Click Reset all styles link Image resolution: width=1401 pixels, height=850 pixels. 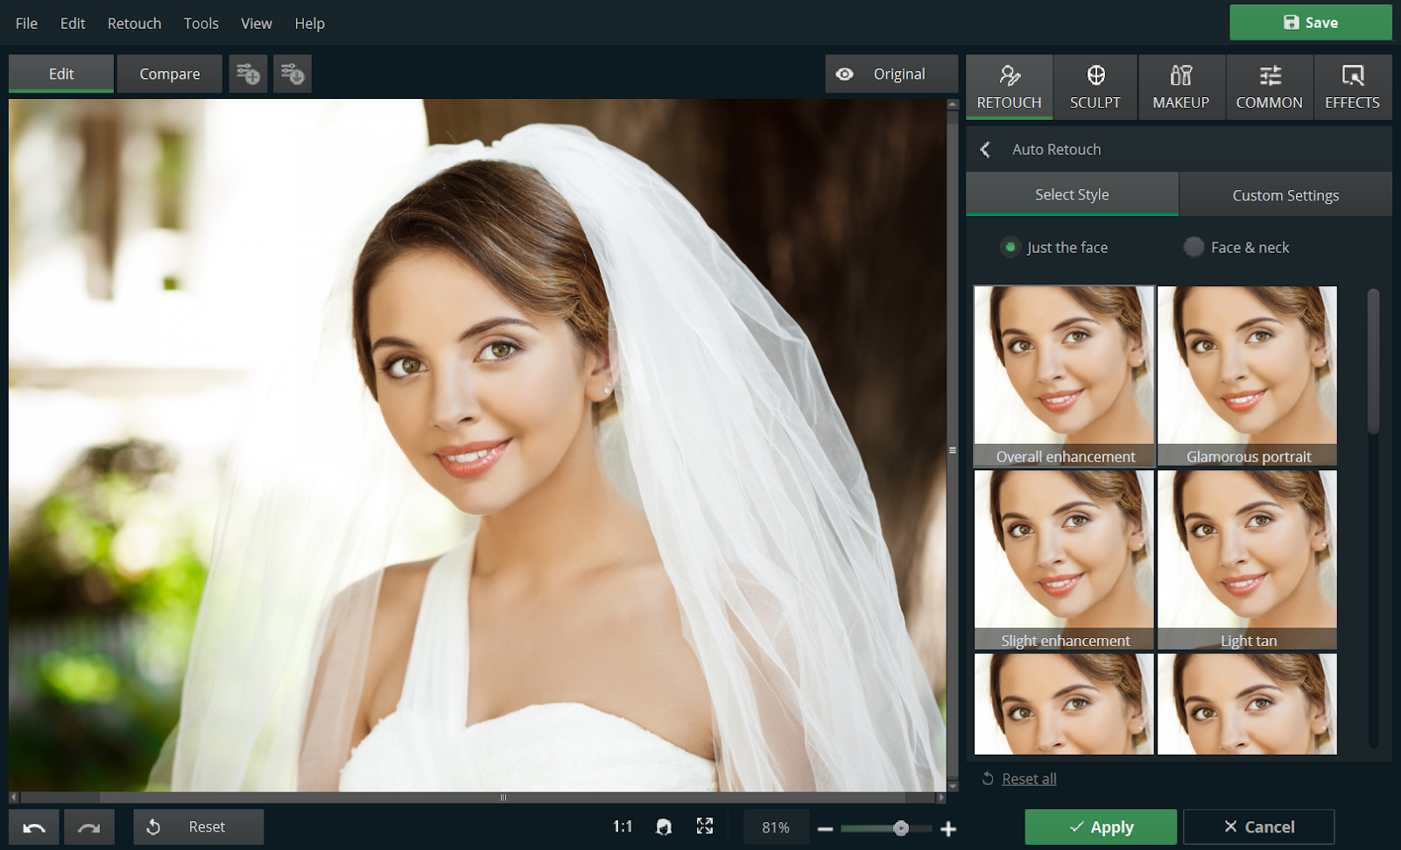point(1029,778)
